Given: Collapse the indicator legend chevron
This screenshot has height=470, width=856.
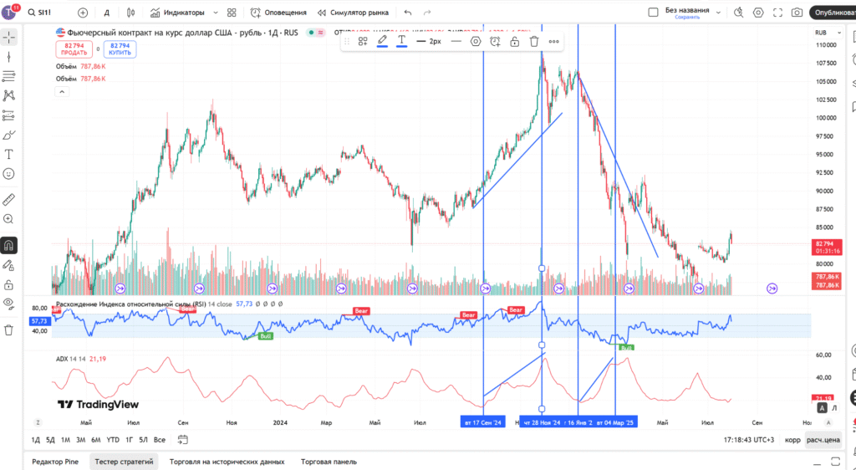Looking at the screenshot, I should [x=62, y=92].
